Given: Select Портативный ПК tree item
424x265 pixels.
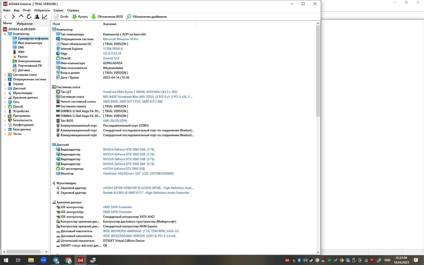Looking at the screenshot, I should (x=27, y=66).
